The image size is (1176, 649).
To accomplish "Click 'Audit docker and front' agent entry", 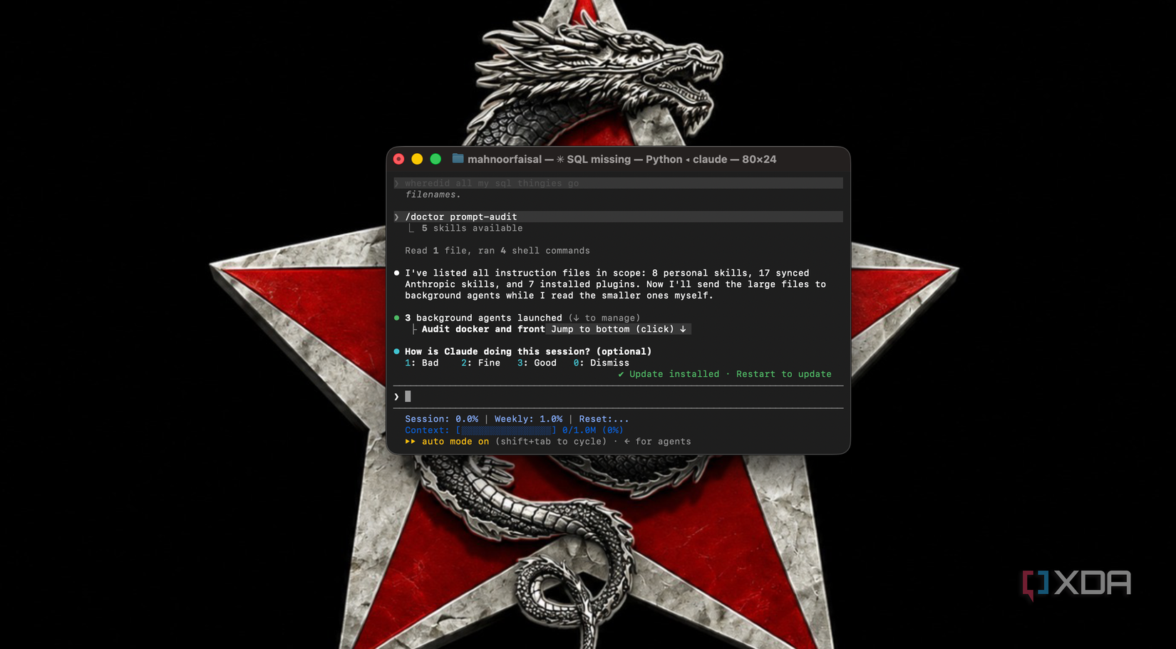I will point(483,329).
